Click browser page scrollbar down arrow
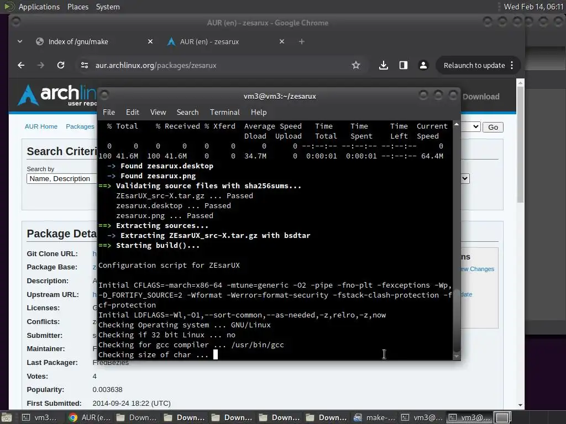Image resolution: width=566 pixels, height=424 pixels. tap(520, 405)
